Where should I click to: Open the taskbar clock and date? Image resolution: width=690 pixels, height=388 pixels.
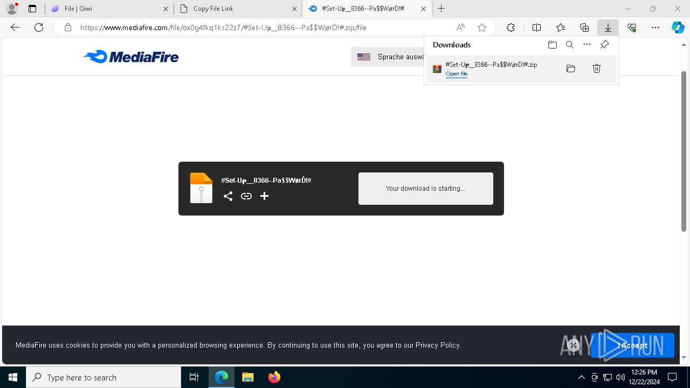click(x=644, y=377)
